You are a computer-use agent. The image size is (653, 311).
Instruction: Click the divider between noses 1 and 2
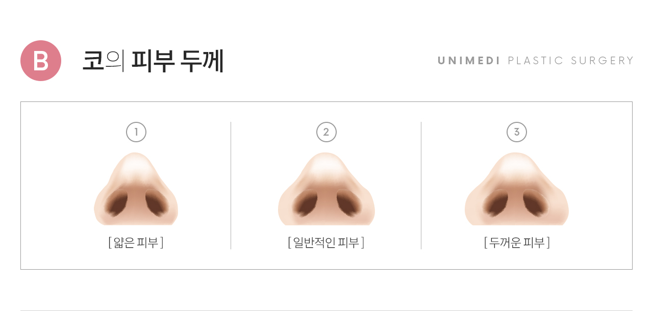(231, 186)
